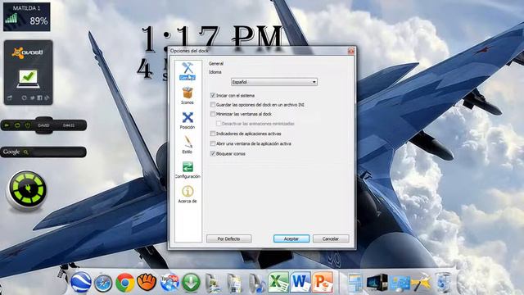524x295 pixels.
Task: Click inside the Google search gadget field
Action: pyautogui.click(x=56, y=152)
